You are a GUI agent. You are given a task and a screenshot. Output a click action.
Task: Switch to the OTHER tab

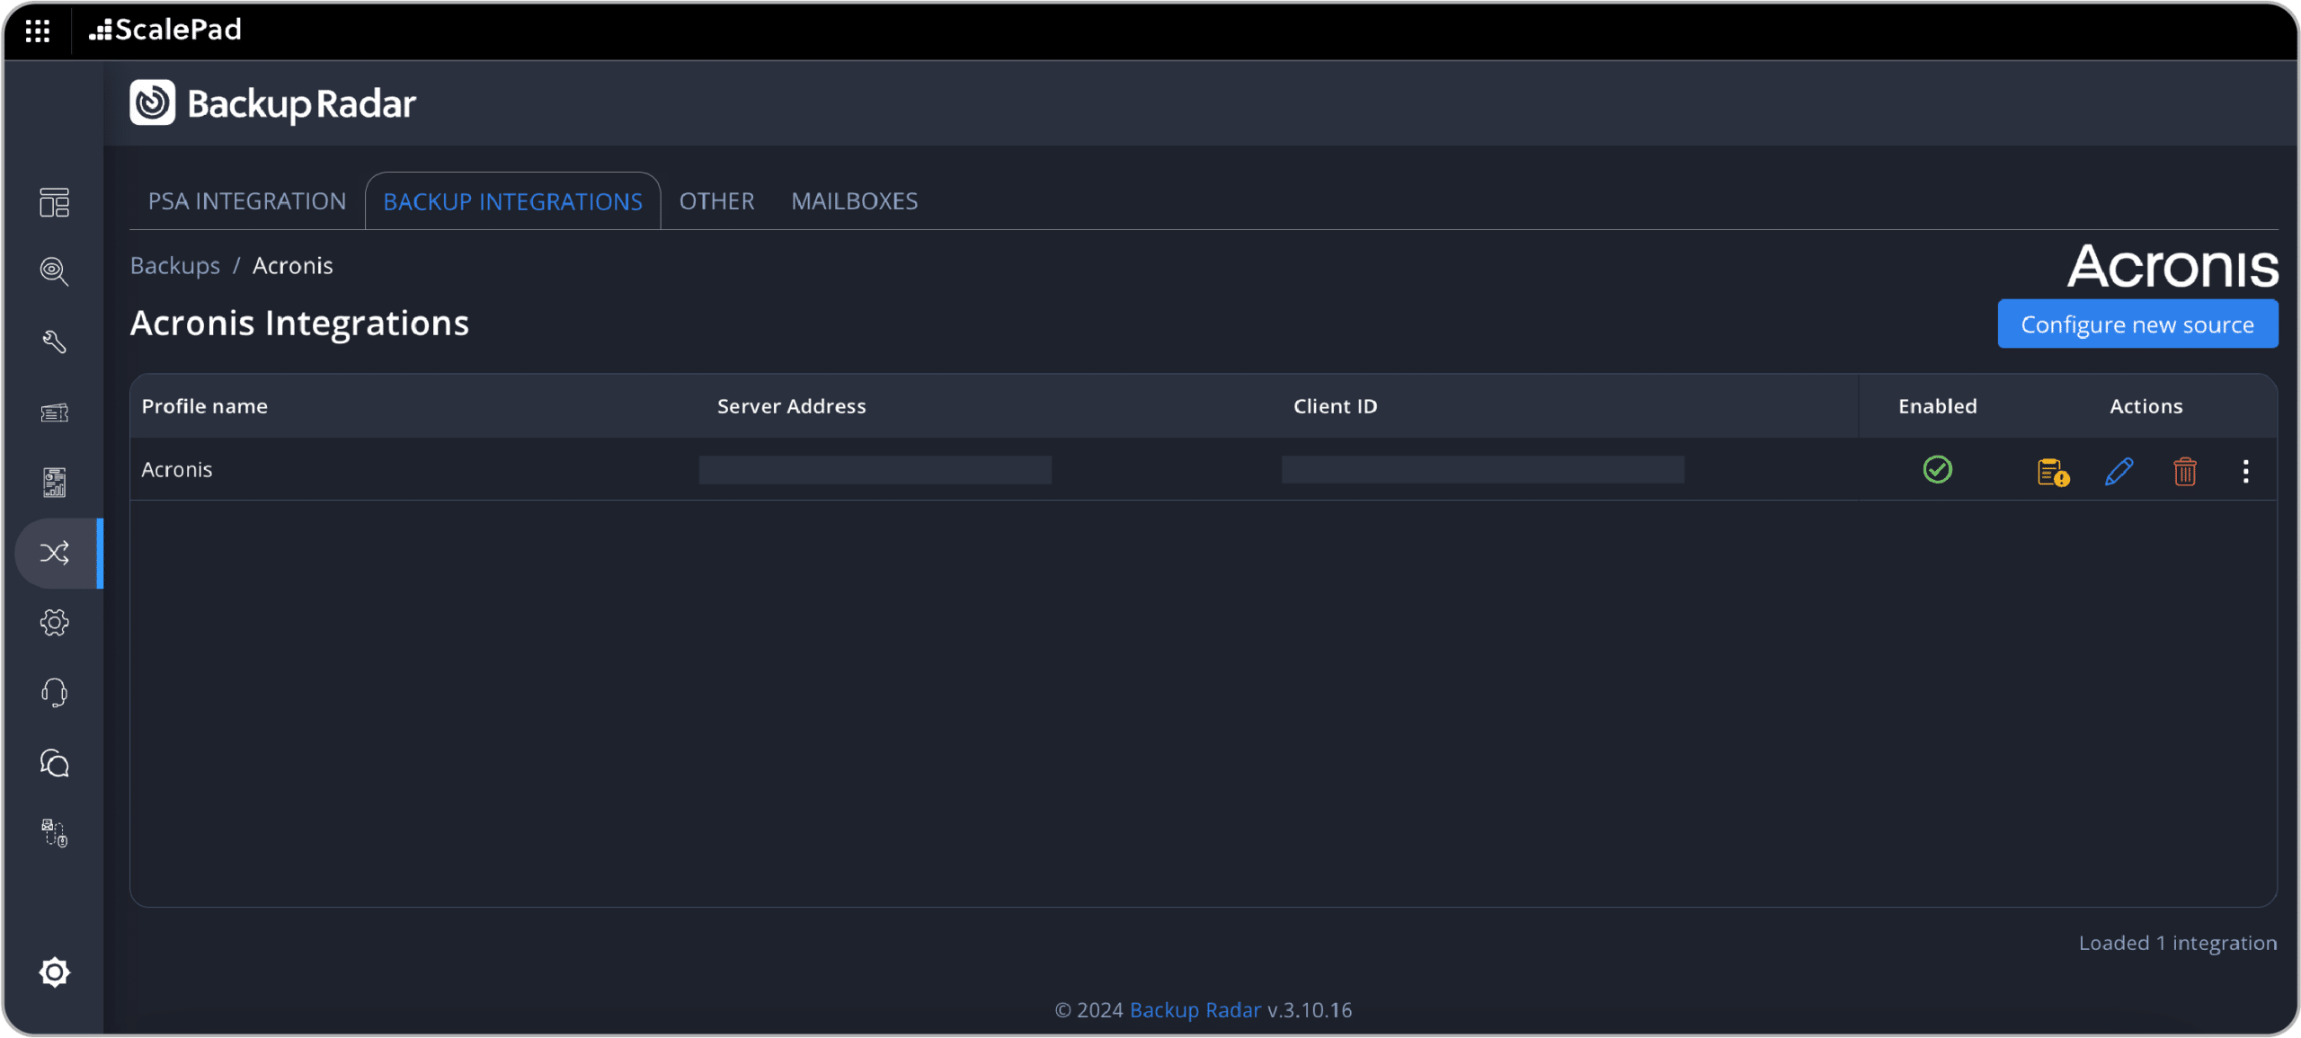pos(716,201)
